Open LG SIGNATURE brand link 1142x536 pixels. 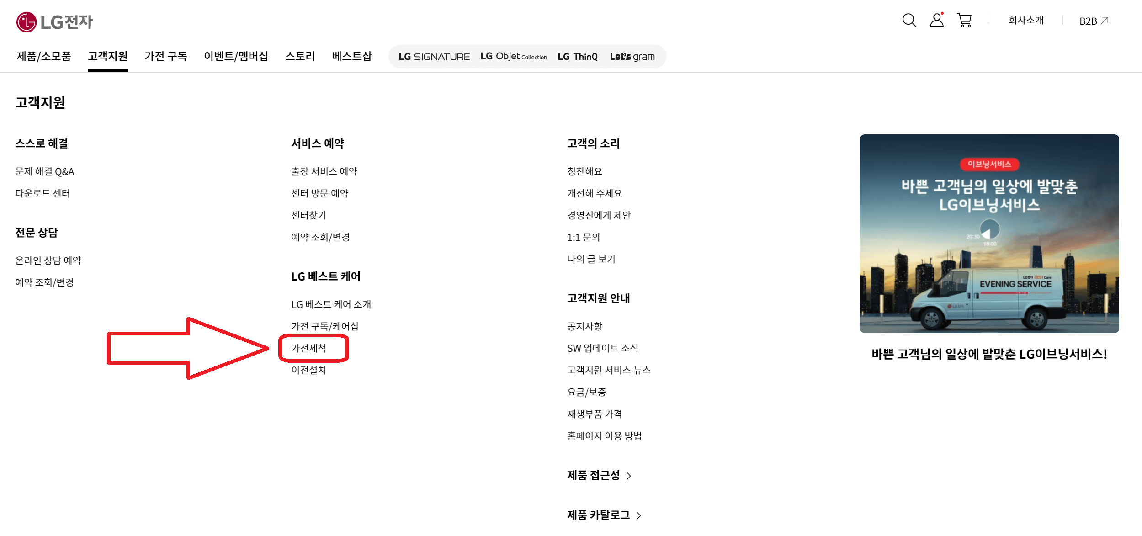coord(434,57)
